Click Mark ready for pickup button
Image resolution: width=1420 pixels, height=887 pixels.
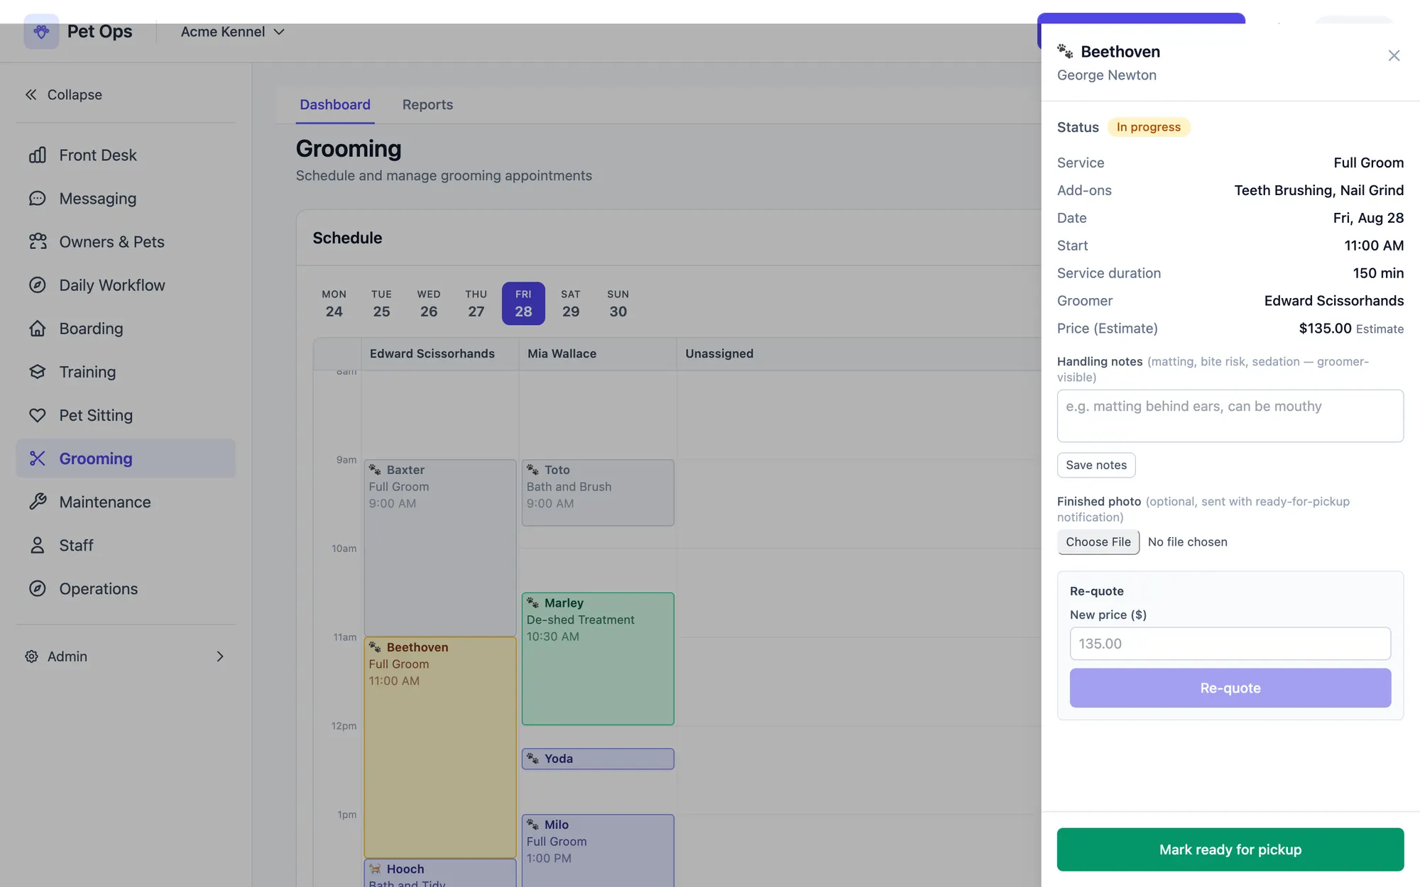(x=1230, y=849)
